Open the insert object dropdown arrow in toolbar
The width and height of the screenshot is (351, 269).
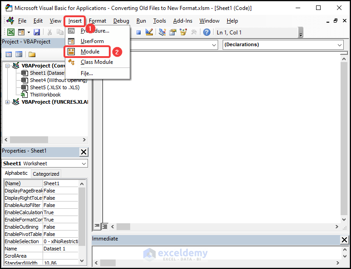pyautogui.click(x=29, y=33)
